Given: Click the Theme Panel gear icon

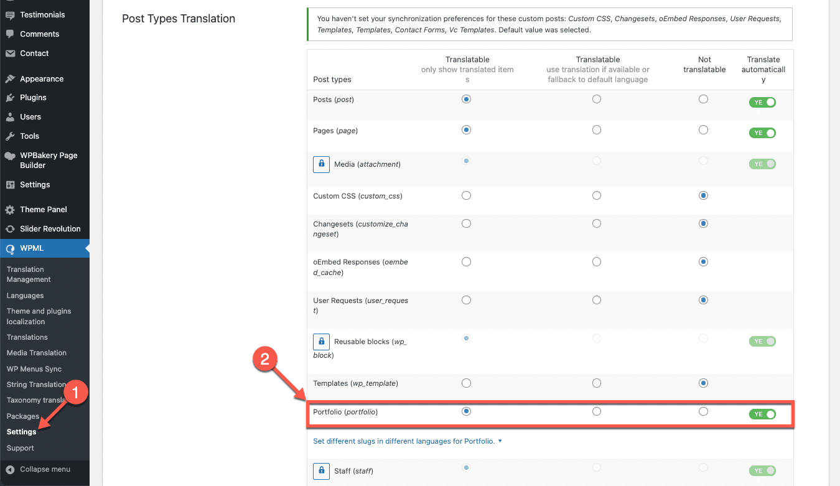Looking at the screenshot, I should 10,210.
